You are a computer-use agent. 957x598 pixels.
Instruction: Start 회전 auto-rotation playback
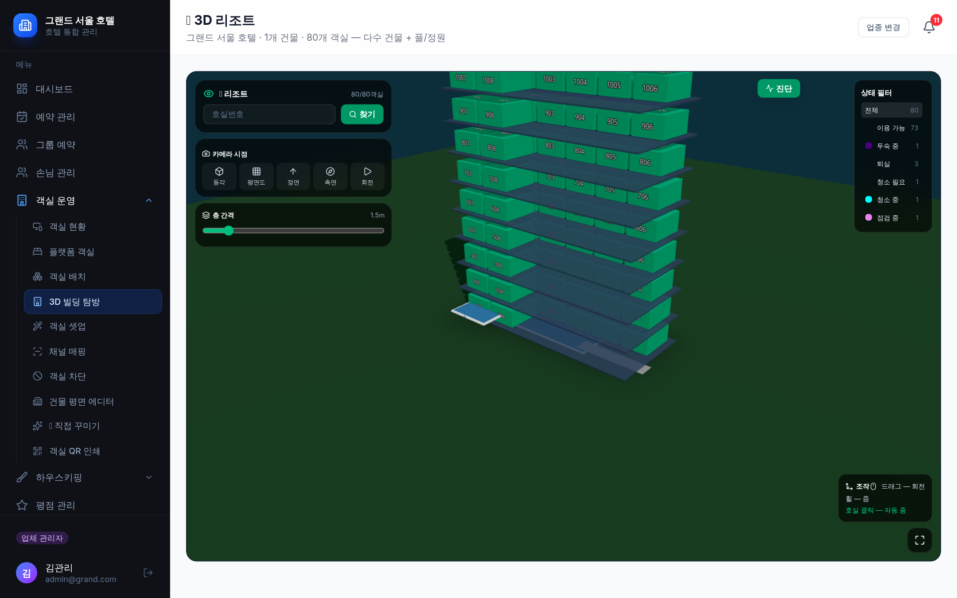[x=367, y=176]
